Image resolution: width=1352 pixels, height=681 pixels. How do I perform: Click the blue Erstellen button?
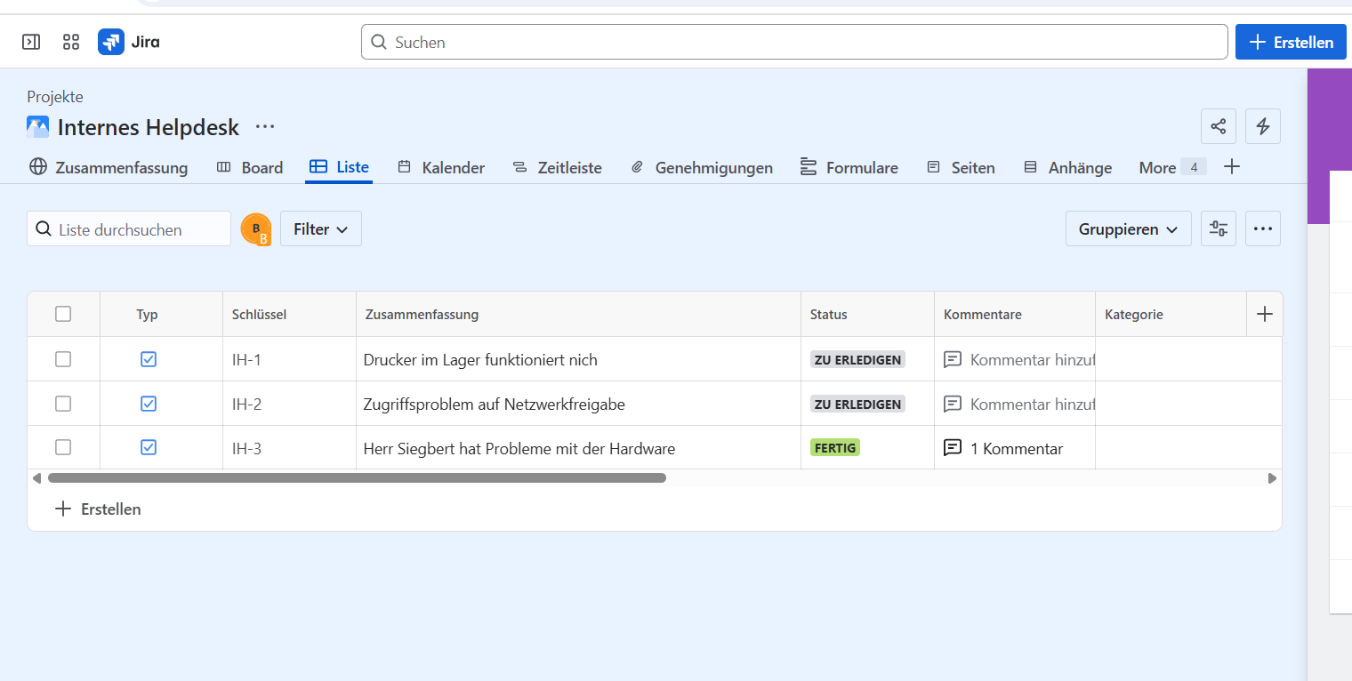(x=1291, y=42)
